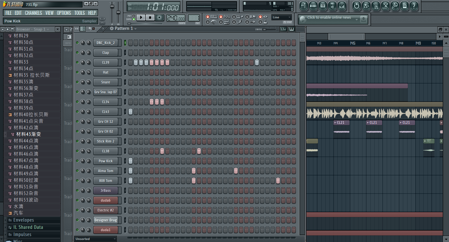Screen dimensions: 449x242
Task: Open the online news dropdown arrow
Action: point(357,20)
